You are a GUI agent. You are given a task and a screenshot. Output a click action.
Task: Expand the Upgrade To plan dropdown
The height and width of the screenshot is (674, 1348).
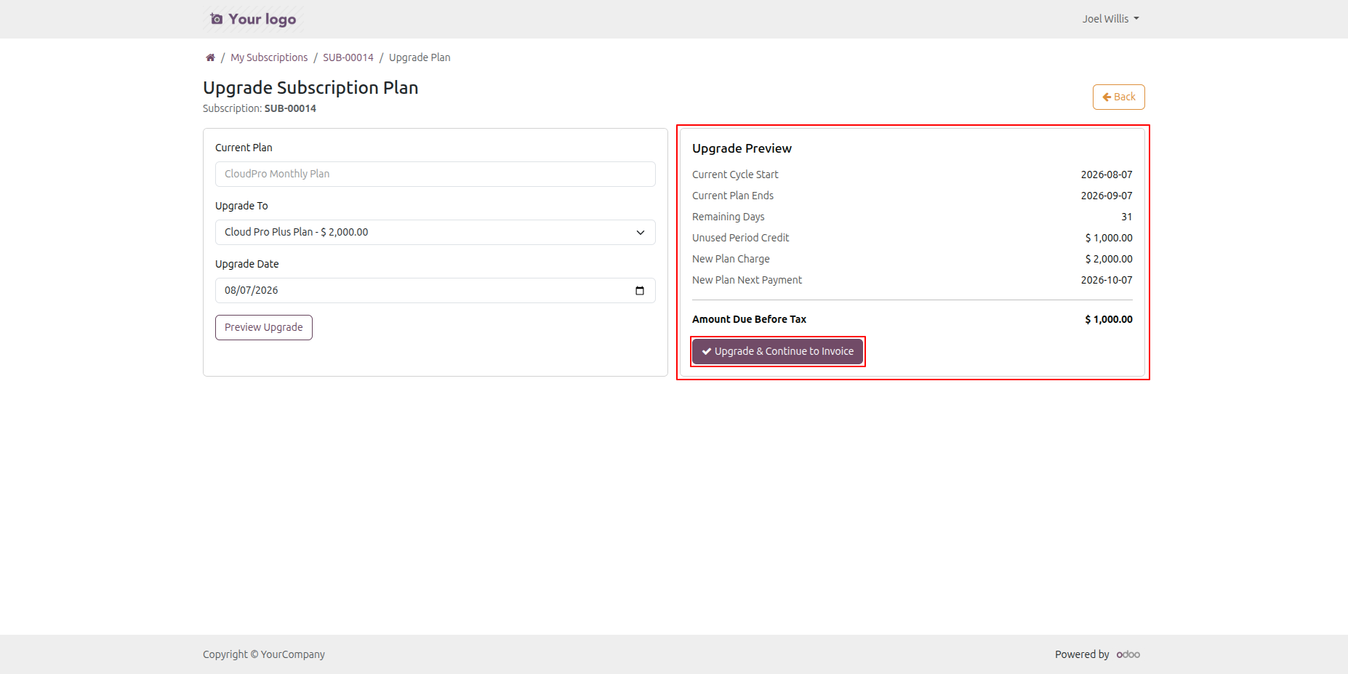tap(436, 232)
